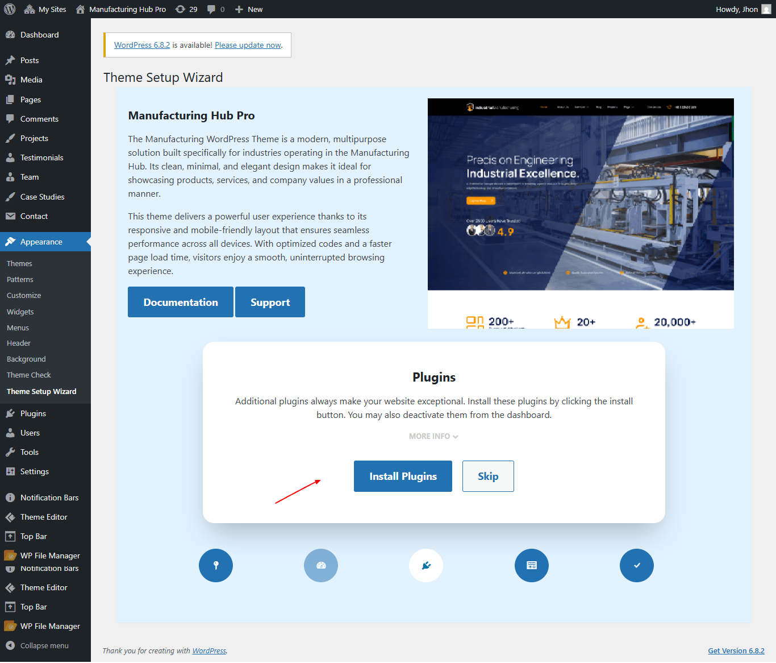Open the first Notification Bars menu item
The height and width of the screenshot is (663, 776).
click(x=45, y=498)
